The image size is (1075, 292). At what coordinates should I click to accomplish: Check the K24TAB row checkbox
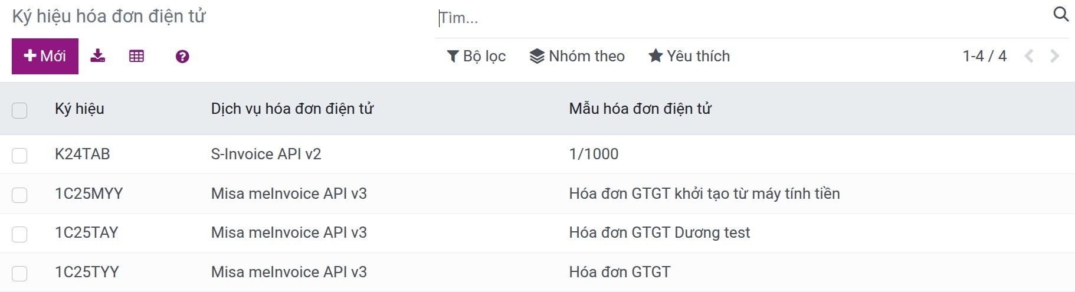click(19, 155)
